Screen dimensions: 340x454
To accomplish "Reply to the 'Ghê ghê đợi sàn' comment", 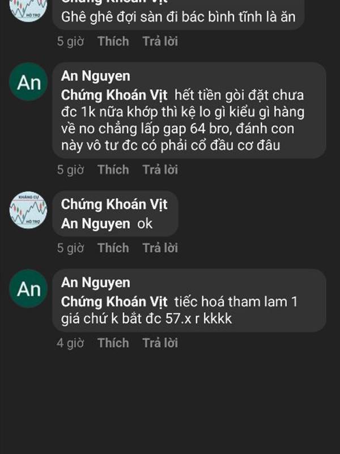I will [160, 41].
